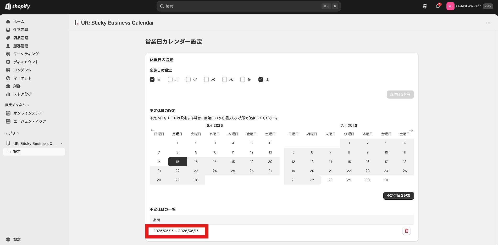Click the UR: Sticky Business Calendar app icon in sidebar
This screenshot has width=498, height=245.
(x=8, y=144)
